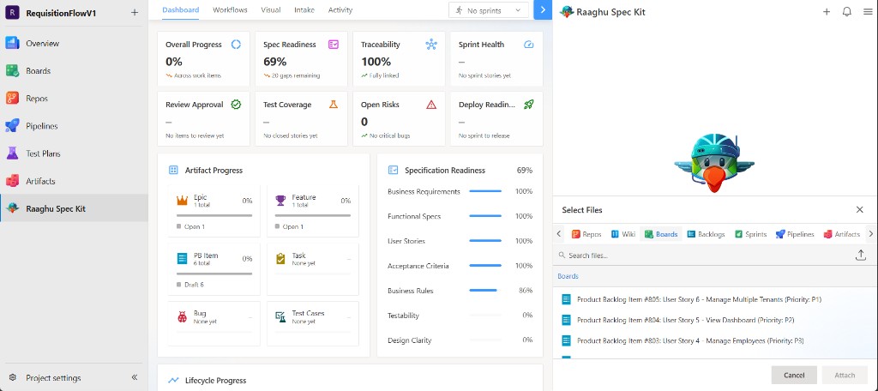Select Raaghu Spec Kit in the sidebar
The height and width of the screenshot is (391, 878).
[x=74, y=208]
